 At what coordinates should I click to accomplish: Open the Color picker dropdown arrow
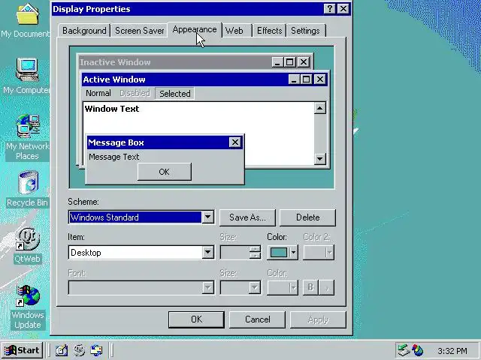[x=294, y=253]
